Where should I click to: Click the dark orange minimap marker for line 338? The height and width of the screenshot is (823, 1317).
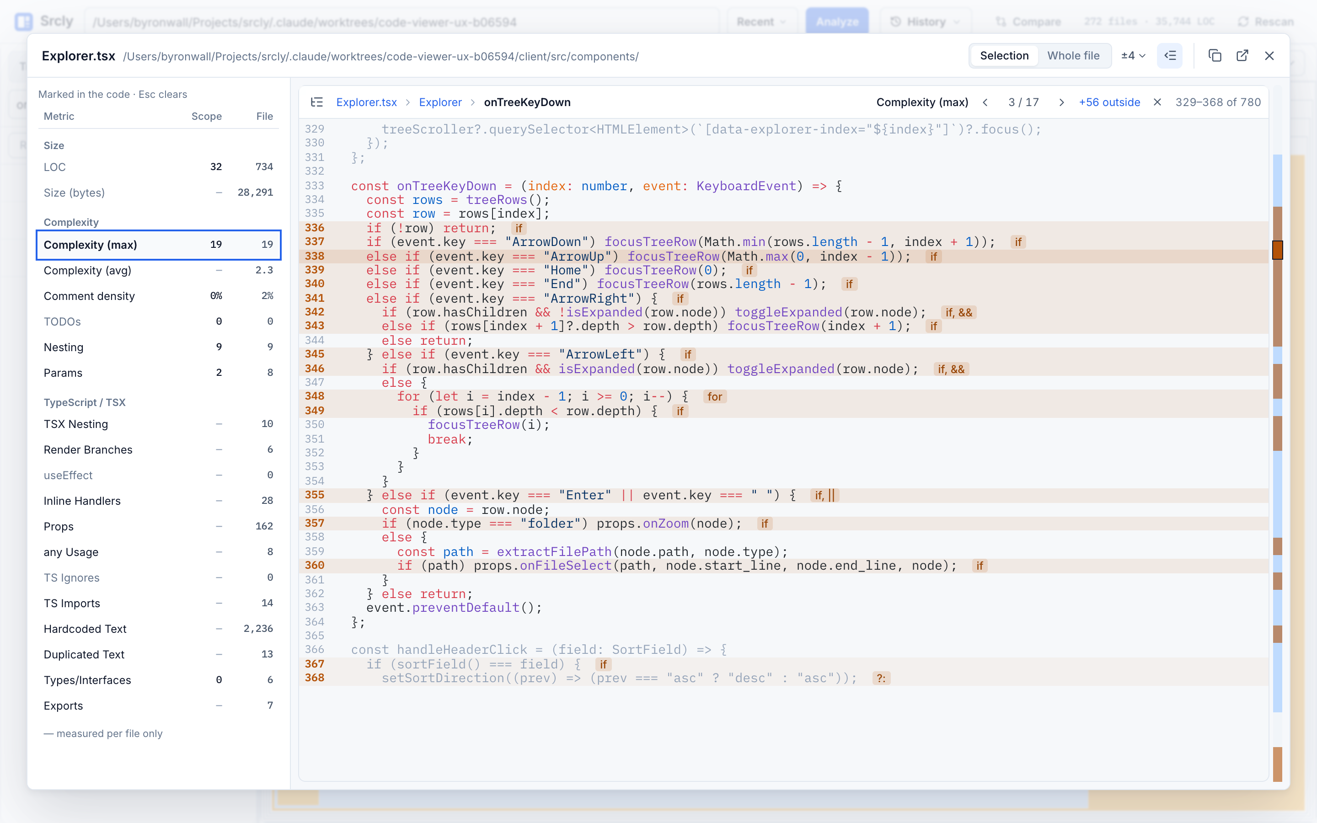(x=1277, y=250)
